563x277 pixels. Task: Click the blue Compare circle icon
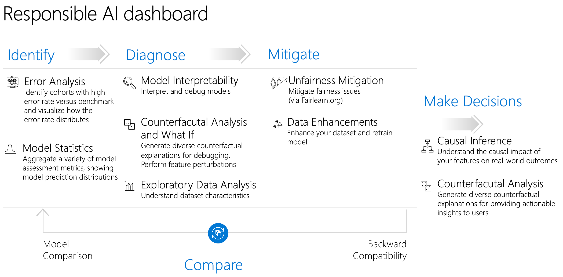tap(218, 233)
